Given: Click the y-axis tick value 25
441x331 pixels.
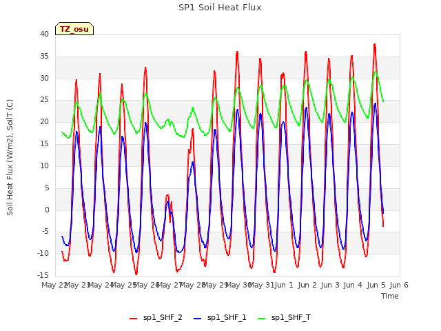Looking at the screenshot, I should (x=44, y=99).
